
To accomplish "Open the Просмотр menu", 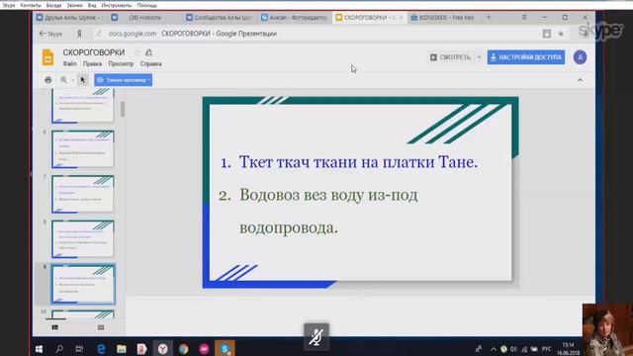I will click(121, 63).
